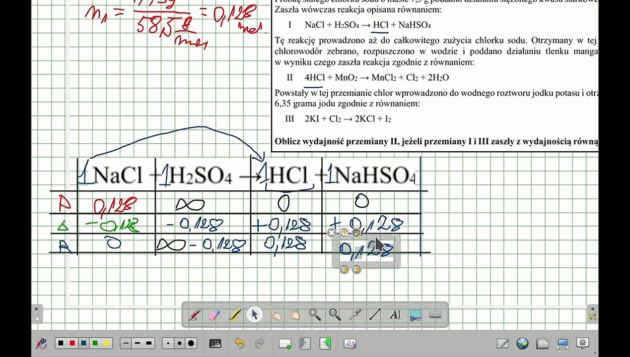
Task: Click the third handle on selected object
Action: click(x=356, y=233)
